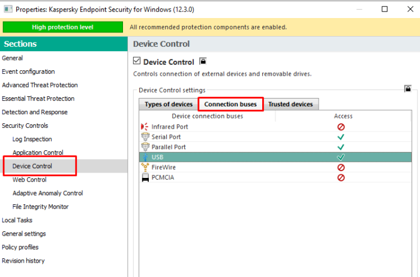
Task: Click Device connection buses column header
Action: click(208, 116)
